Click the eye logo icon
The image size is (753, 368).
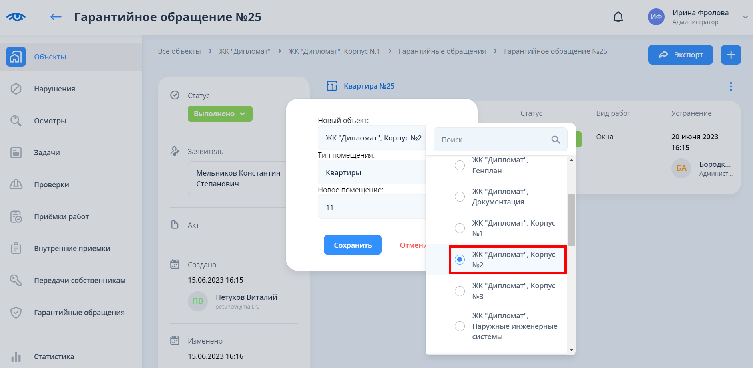(x=16, y=17)
